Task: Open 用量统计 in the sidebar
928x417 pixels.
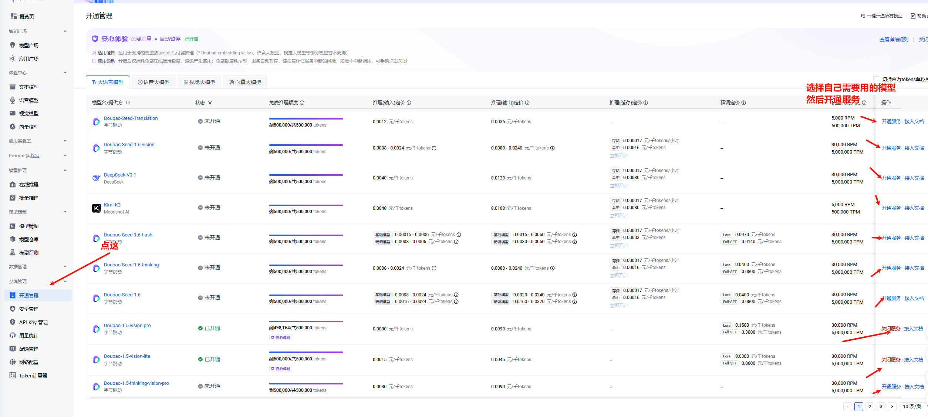Action: (29, 336)
